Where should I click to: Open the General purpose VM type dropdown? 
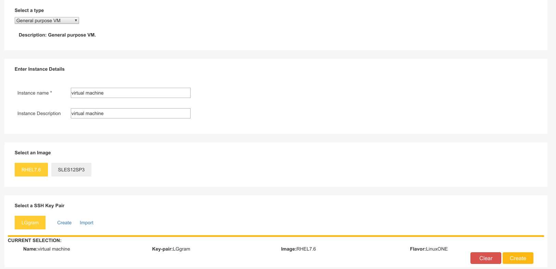point(47,20)
